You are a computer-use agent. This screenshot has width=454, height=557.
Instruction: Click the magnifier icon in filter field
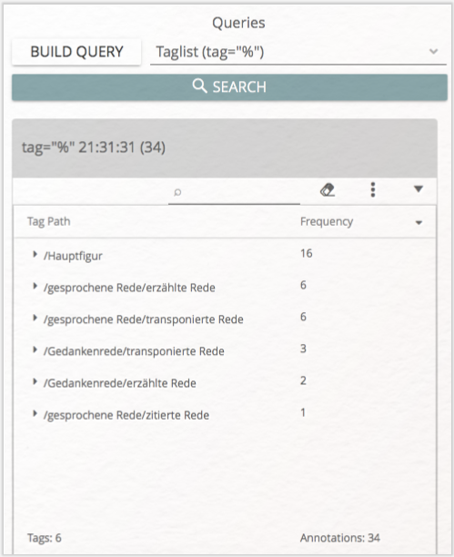coord(177,193)
